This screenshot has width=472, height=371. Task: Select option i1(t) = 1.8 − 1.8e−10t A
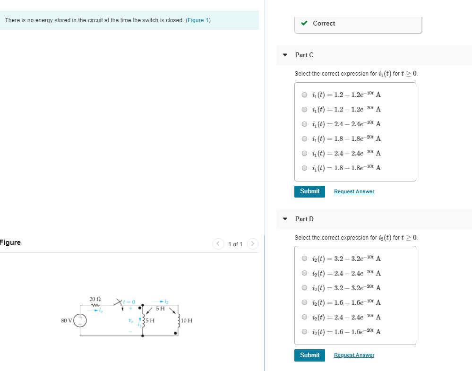(305, 168)
